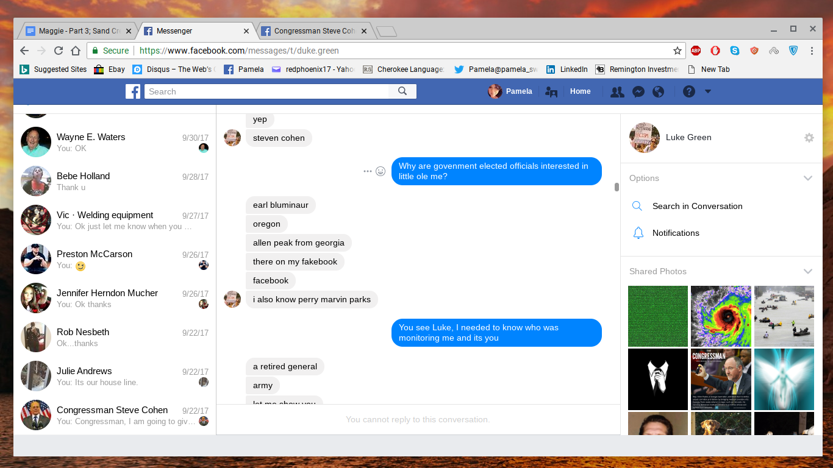
Task: Open Julie Andrews conversation
Action: (x=115, y=377)
